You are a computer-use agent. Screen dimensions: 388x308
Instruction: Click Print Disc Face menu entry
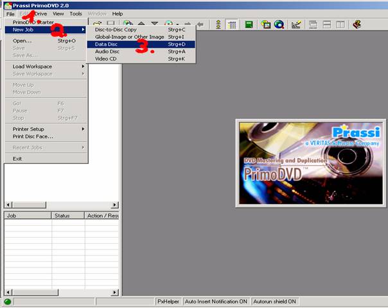(33, 136)
